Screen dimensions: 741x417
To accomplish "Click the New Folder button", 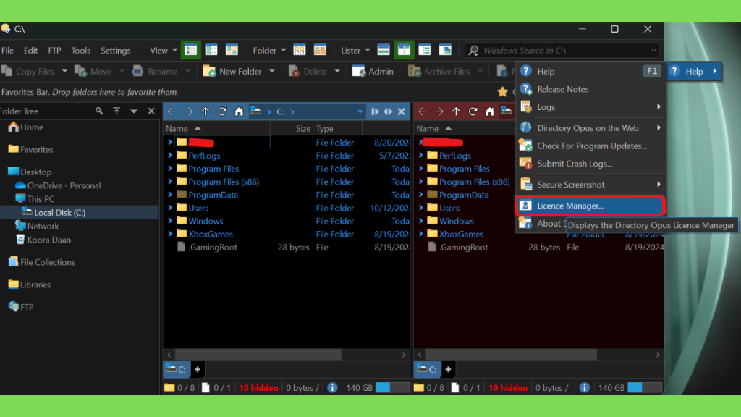I will (232, 72).
